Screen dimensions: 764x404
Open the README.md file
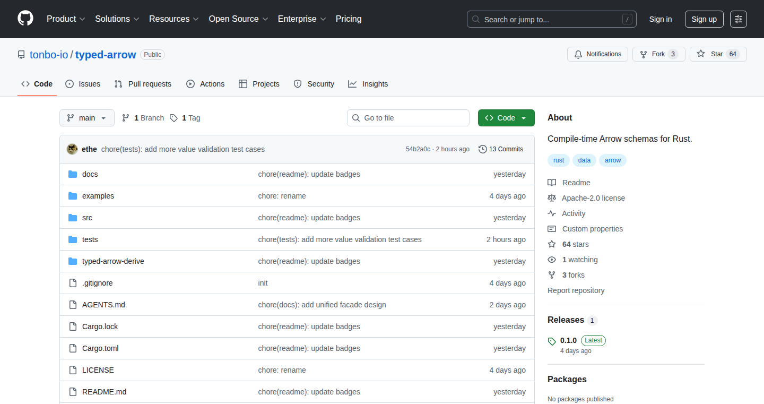click(104, 392)
